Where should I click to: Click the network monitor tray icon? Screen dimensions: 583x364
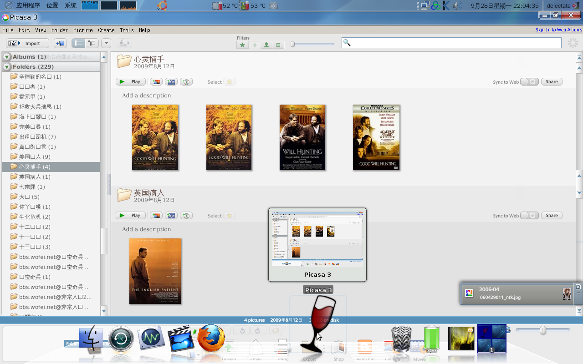click(425, 6)
